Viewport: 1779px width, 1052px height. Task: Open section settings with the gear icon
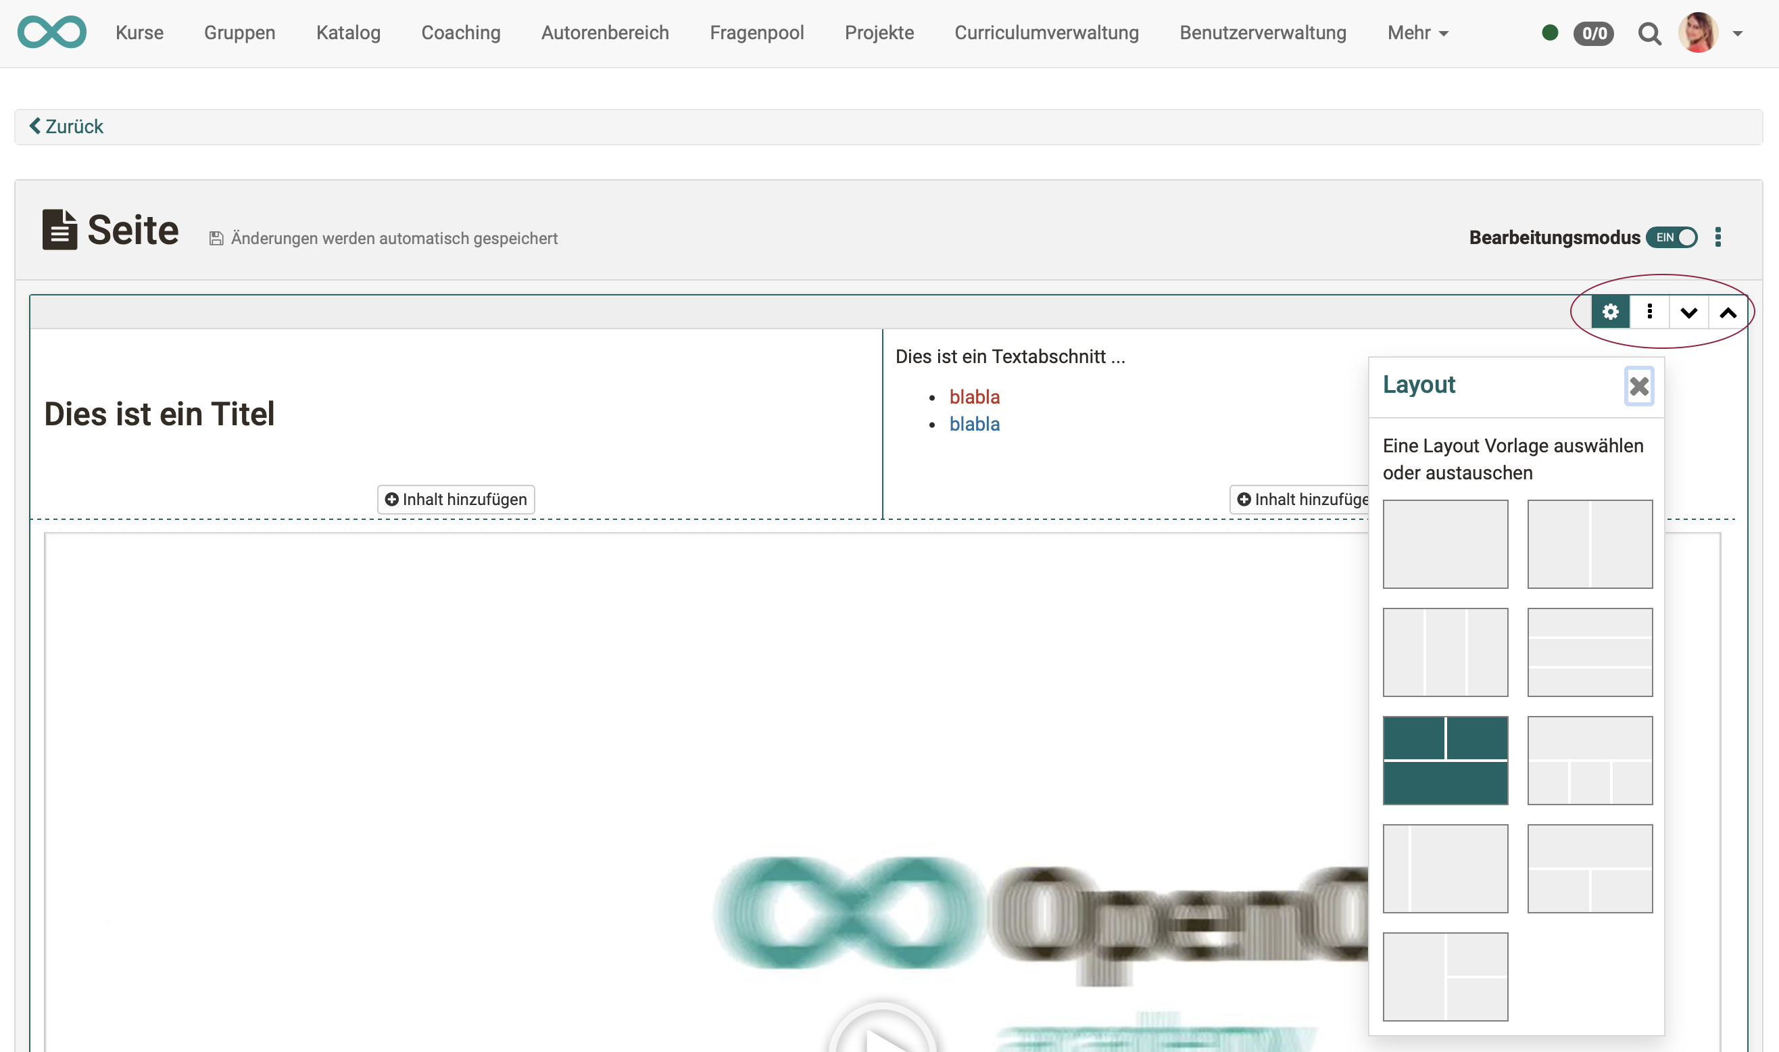coord(1611,311)
